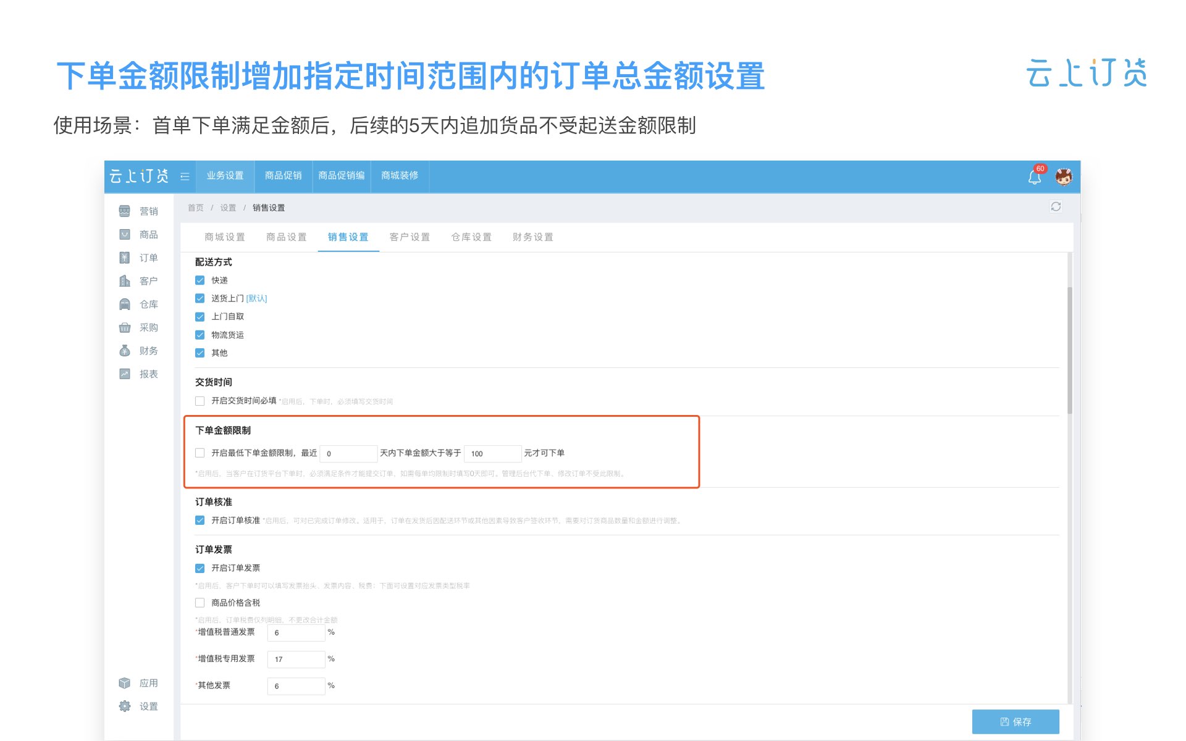Go to 首页 via breadcrumb

(x=196, y=207)
